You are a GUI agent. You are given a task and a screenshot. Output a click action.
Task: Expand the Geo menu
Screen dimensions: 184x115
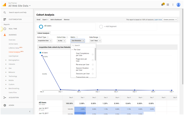tap(6, 68)
